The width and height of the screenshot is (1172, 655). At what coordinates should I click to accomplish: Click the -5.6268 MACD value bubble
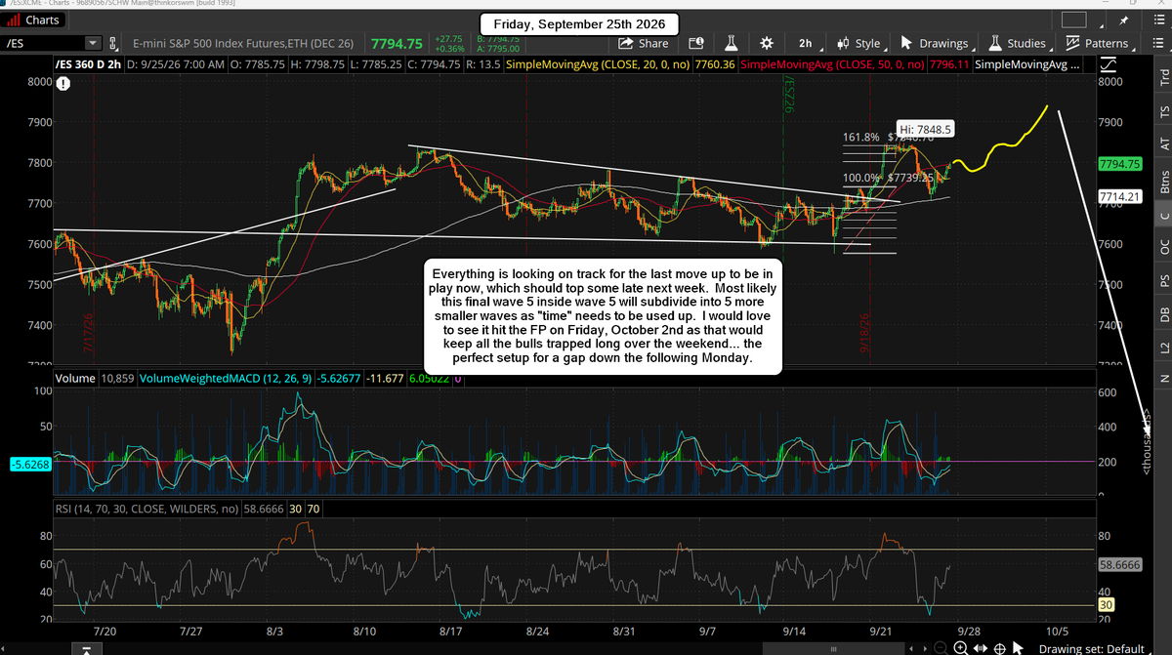tap(29, 465)
